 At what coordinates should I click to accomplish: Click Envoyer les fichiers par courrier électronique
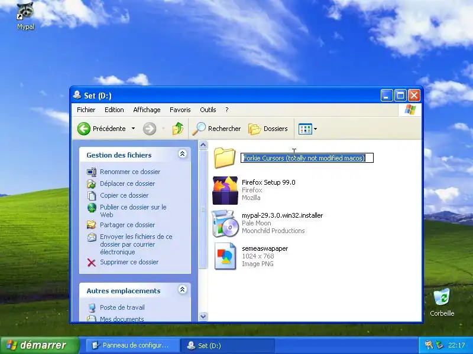tap(136, 244)
